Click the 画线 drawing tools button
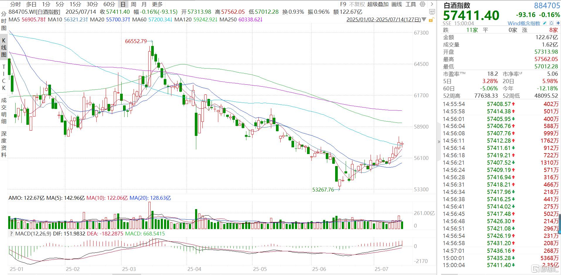Image resolution: width=561 pixels, height=275 pixels. tap(397, 4)
